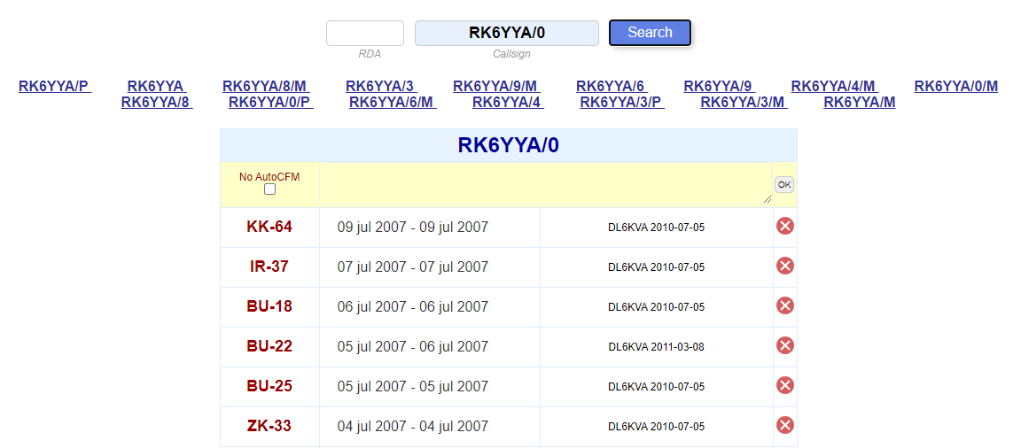Go to the RK6YYA/M callsign link

pyautogui.click(x=859, y=102)
